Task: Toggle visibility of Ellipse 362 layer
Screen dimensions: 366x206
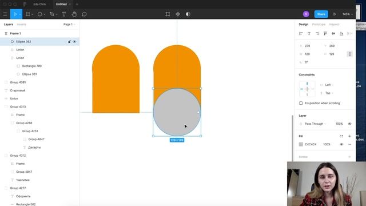Action: click(74, 42)
